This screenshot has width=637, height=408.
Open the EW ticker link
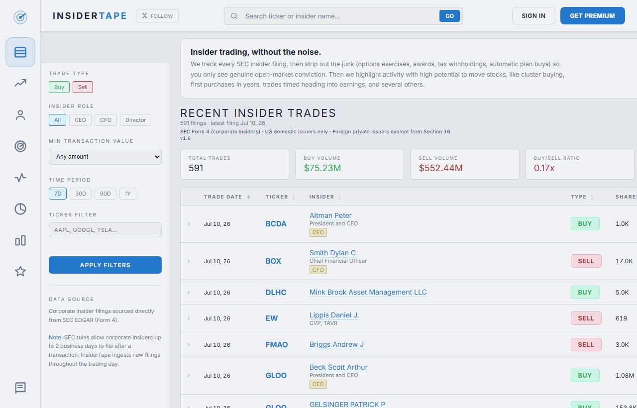click(272, 318)
